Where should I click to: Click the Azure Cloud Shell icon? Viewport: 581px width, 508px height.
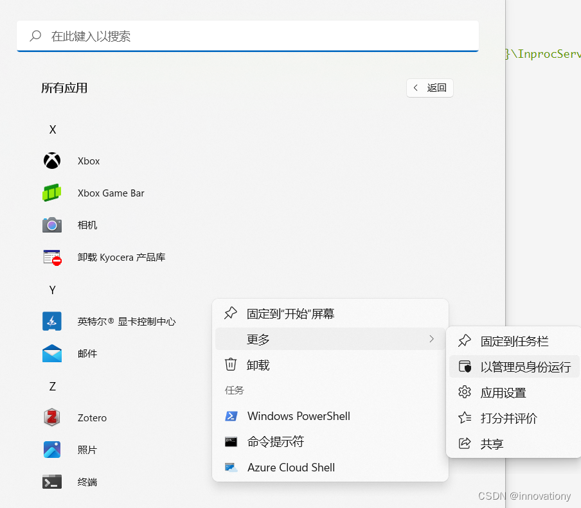pyautogui.click(x=231, y=468)
